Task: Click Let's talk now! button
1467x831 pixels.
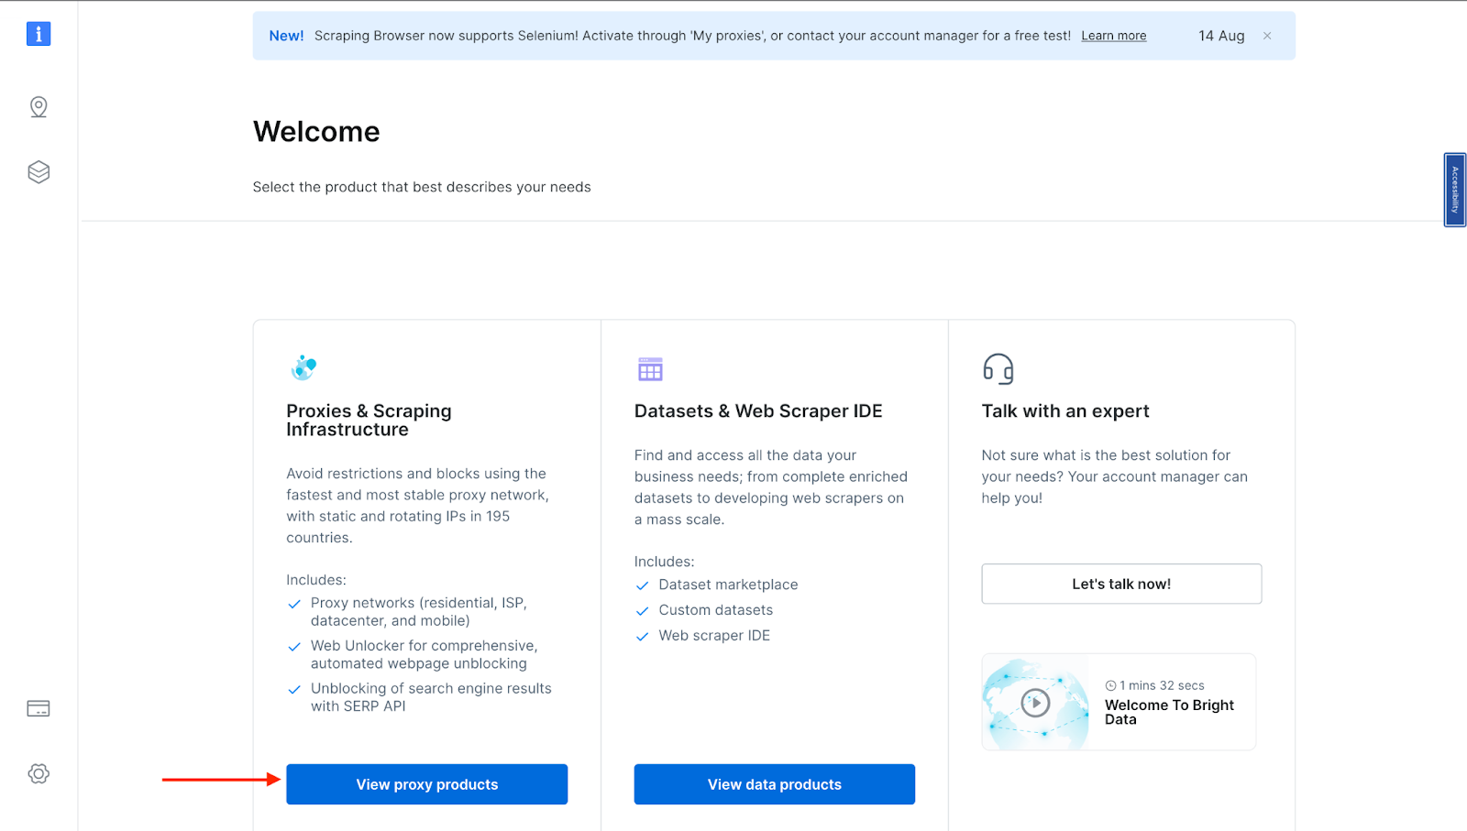Action: point(1121,584)
